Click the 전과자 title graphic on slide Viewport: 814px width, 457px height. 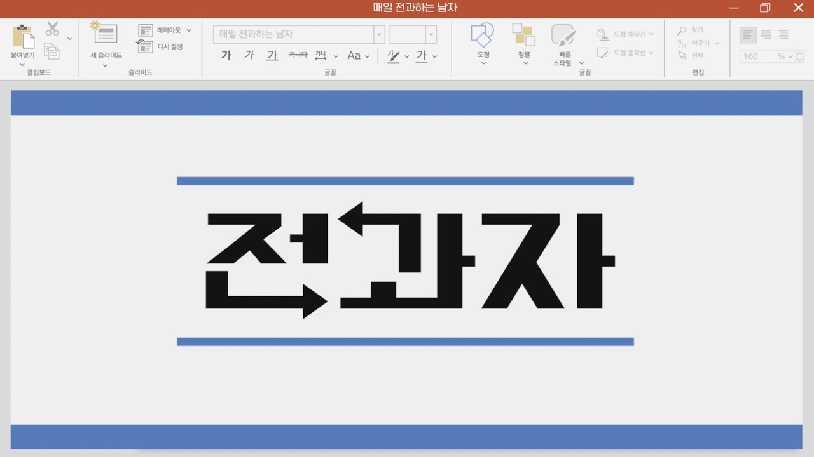pyautogui.click(x=410, y=260)
